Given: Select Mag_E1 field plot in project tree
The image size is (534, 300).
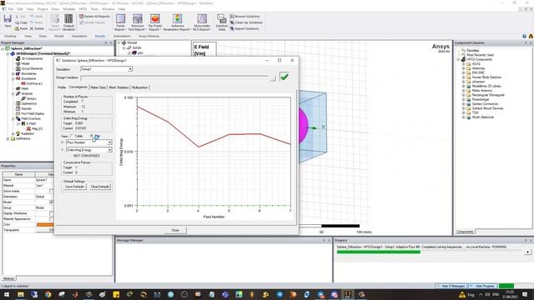Looking at the screenshot, I should 37,128.
